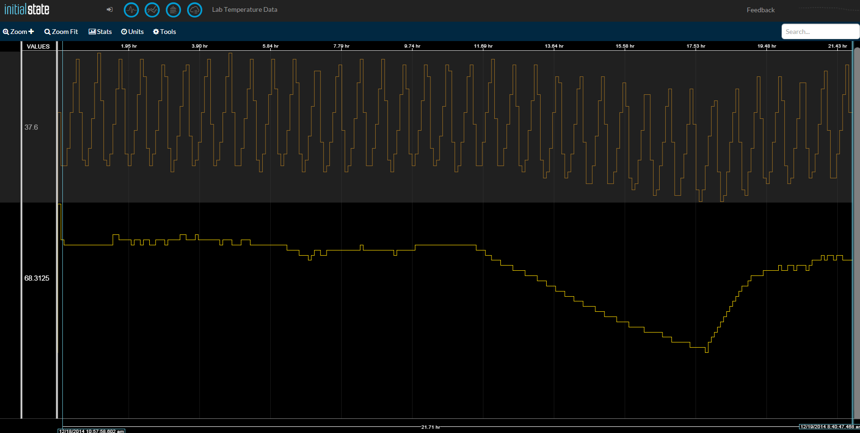The width and height of the screenshot is (860, 433).
Task: Click the 7.79 hr timeline marker
Action: (342, 46)
